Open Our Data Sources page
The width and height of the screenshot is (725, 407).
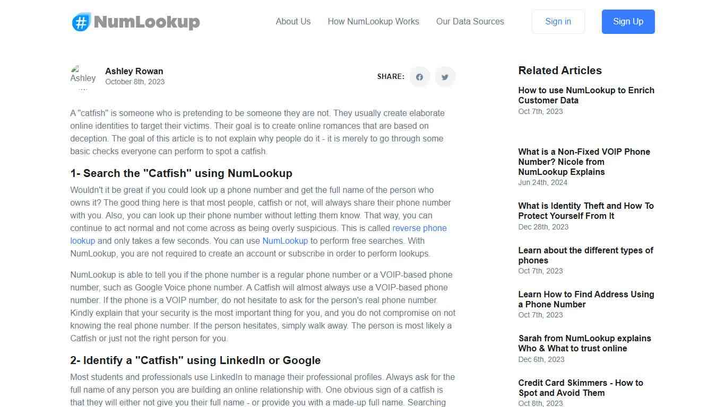pyautogui.click(x=470, y=22)
